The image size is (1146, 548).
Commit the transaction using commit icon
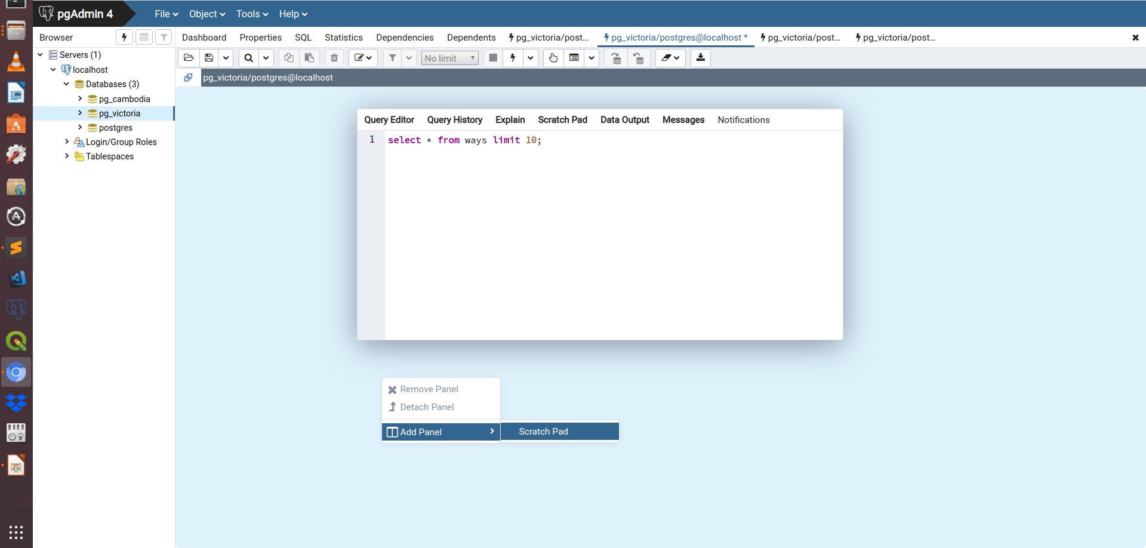pos(615,58)
